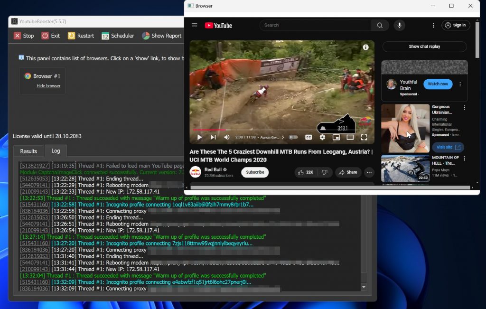Open Show Report in YoutubeBooster
Image resolution: width=486 pixels, height=309 pixels.
[x=161, y=36]
